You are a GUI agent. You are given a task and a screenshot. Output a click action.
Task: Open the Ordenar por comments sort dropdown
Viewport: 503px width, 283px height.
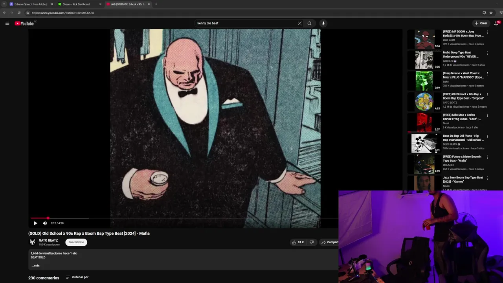pos(77,277)
